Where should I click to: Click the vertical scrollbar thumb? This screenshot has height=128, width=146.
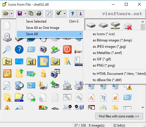(143, 27)
